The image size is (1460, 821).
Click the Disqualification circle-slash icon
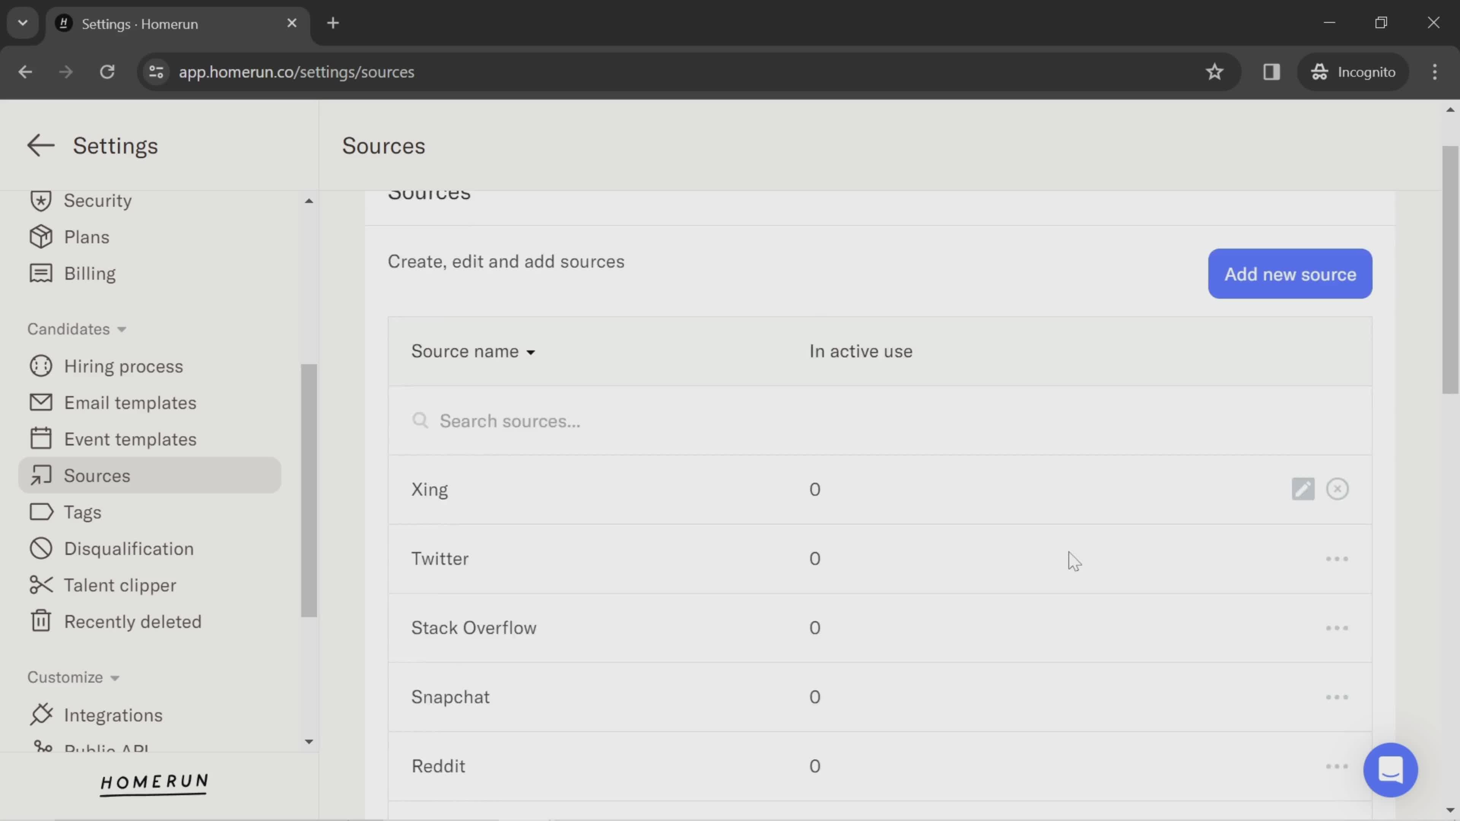click(x=41, y=548)
